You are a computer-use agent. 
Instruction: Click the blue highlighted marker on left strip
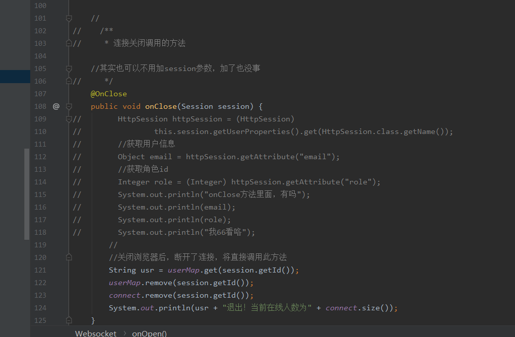[x=15, y=77]
